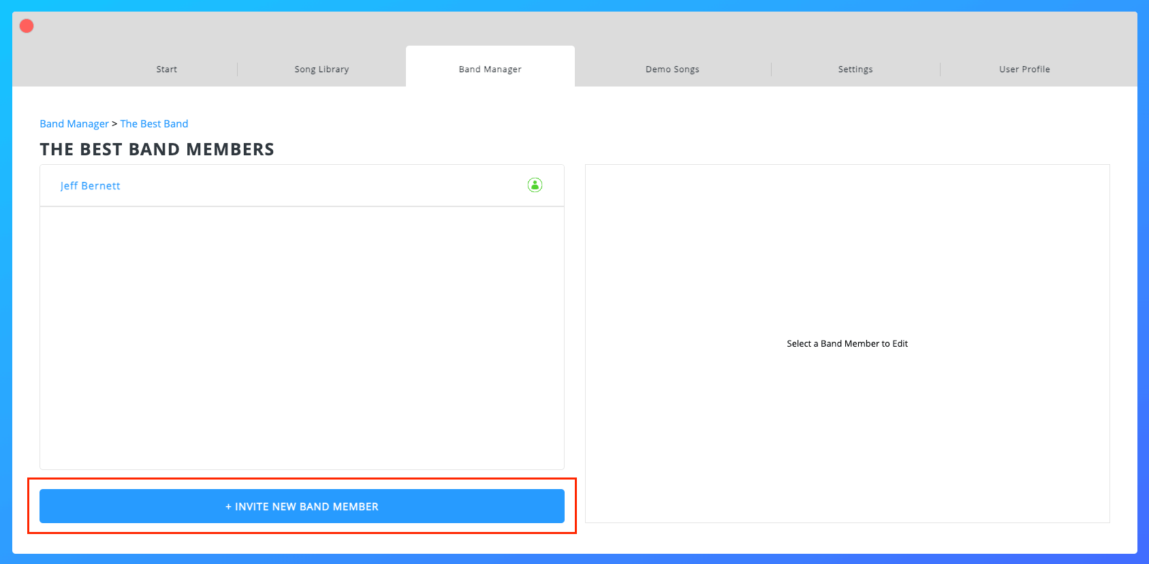Image resolution: width=1149 pixels, height=564 pixels.
Task: Click the blue desktop background outside the window
Action: click(5, 272)
